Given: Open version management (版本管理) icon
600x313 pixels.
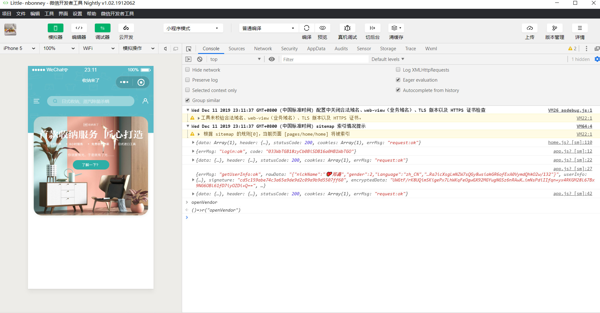Looking at the screenshot, I should tap(554, 28).
